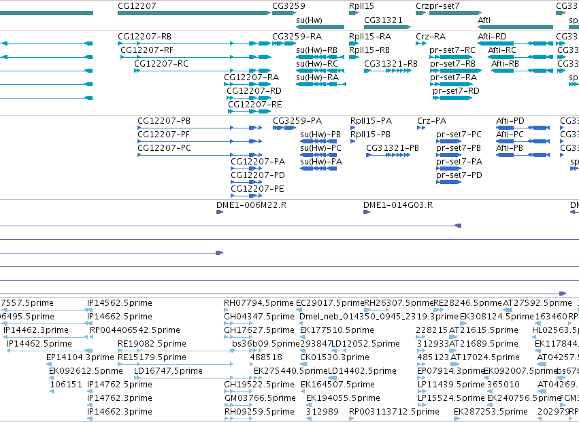Open transcript label CG12207-RA
The height and width of the screenshot is (422, 579).
pyautogui.click(x=252, y=77)
